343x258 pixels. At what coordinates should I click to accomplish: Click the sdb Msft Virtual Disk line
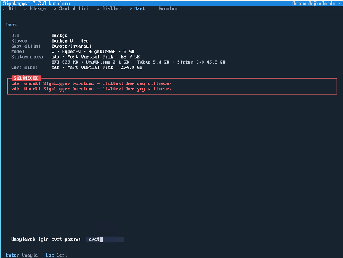pyautogui.click(x=97, y=68)
